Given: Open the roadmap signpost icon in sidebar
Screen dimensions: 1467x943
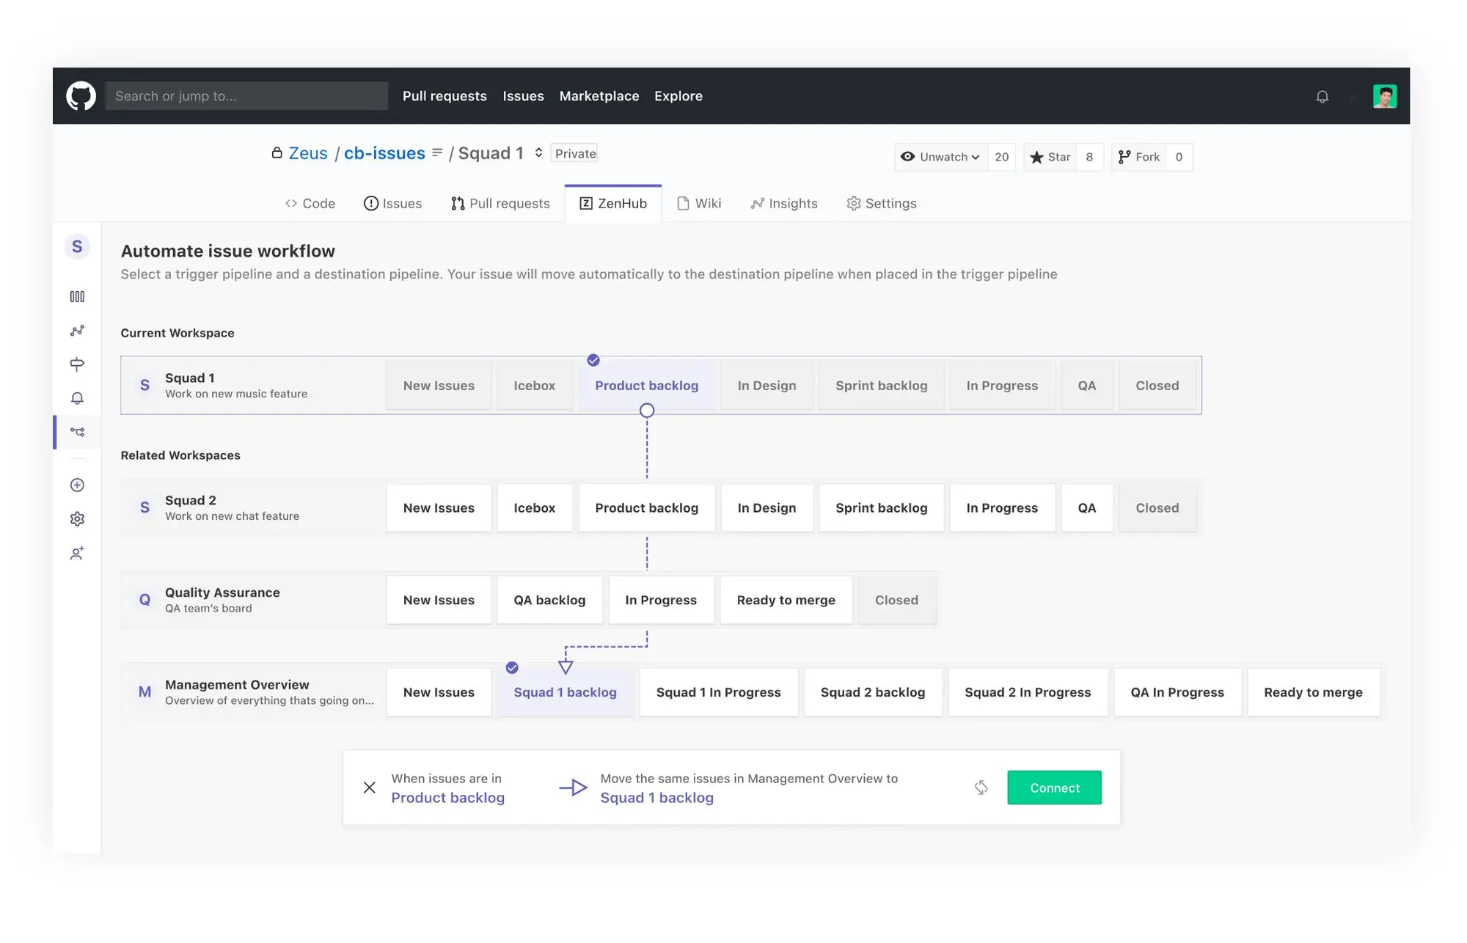Looking at the screenshot, I should [77, 364].
